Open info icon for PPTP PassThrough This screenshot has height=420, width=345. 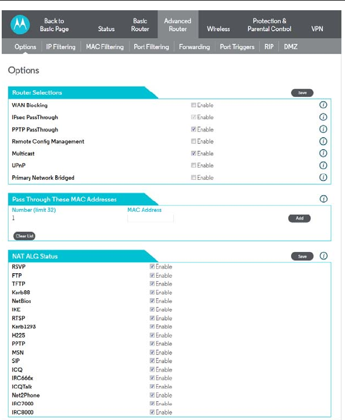pyautogui.click(x=323, y=129)
